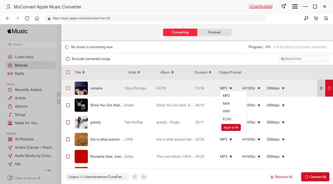Viewport: 333px width, 184px height.
Task: Click the search key icon in toolbar
Action: [x=306, y=18]
